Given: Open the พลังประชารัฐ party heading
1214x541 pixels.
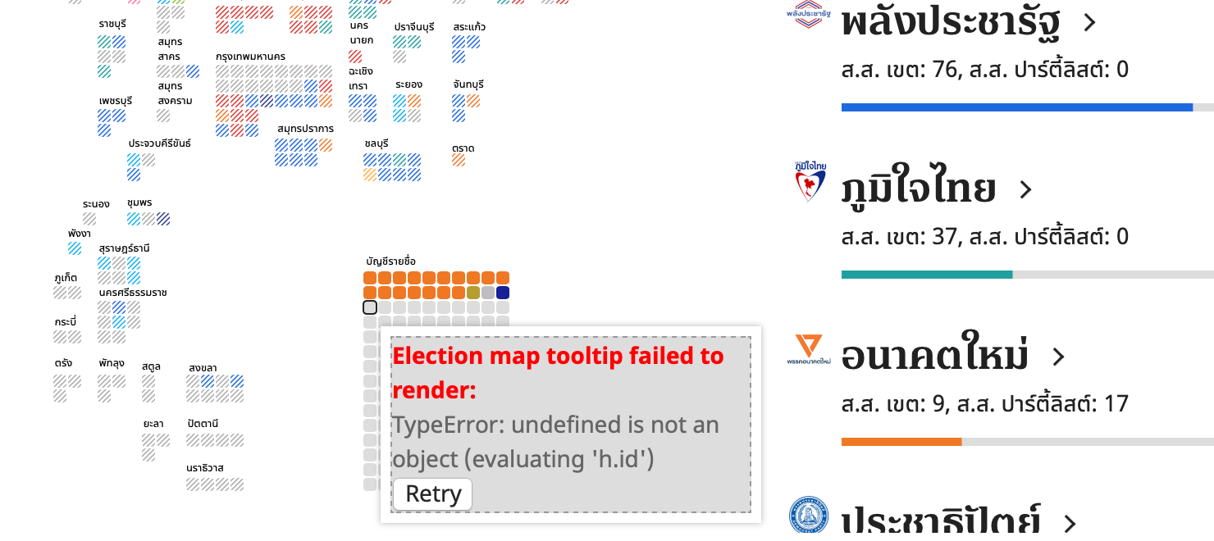Looking at the screenshot, I should [x=951, y=23].
